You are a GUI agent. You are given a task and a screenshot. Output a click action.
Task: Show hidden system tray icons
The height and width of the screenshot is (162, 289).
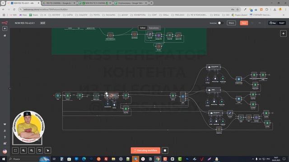(x=253, y=159)
